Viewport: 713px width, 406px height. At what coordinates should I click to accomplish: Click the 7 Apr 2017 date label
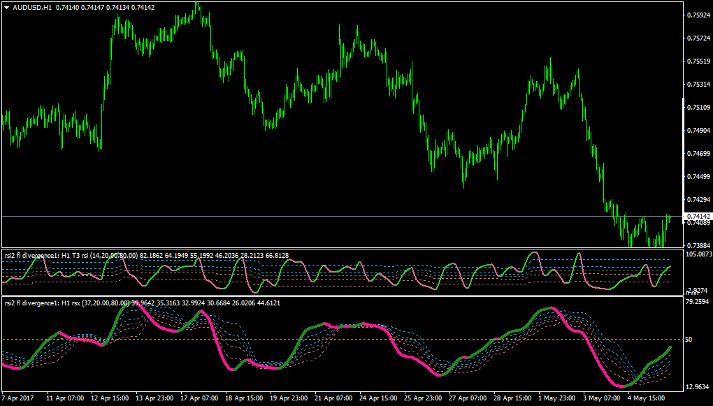16,398
